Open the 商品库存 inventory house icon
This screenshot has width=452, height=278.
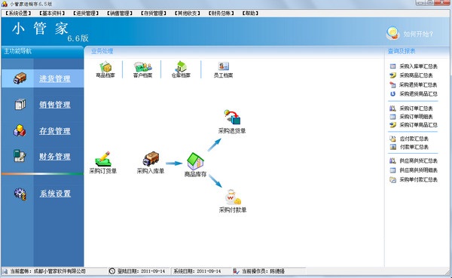(195, 161)
